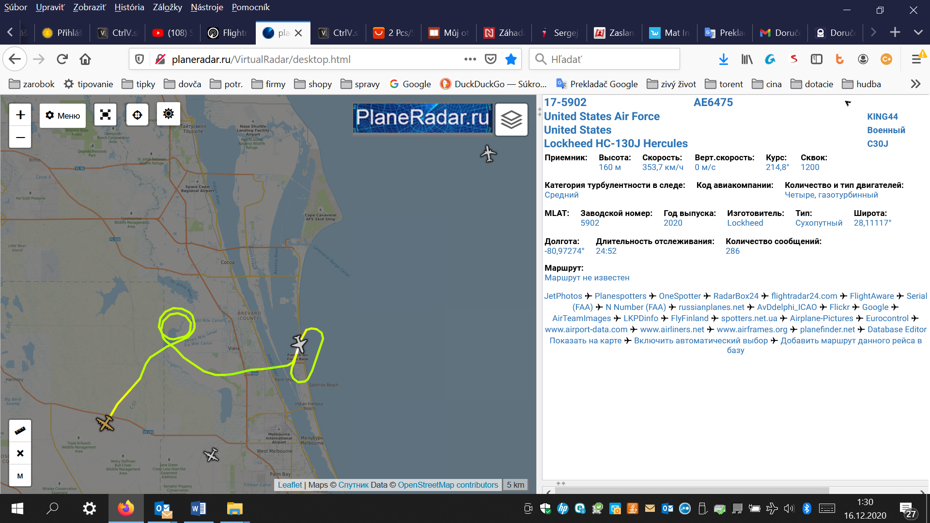
Task: Toggle the brightness sun icon on map
Action: point(168,114)
